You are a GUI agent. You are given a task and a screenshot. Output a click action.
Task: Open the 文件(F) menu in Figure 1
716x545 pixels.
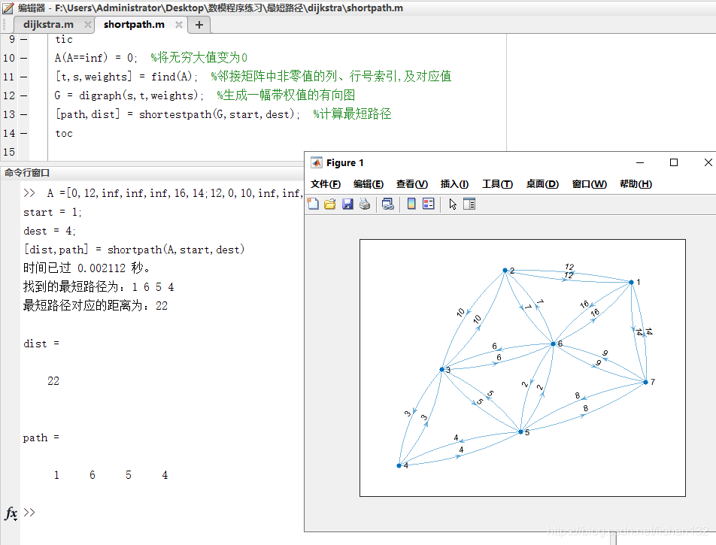point(326,184)
